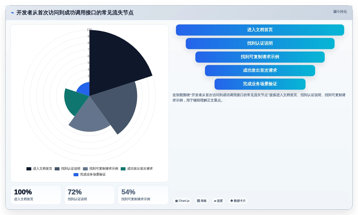Toggle 进入文档首页 legend color swatch
Screen dimensions: 358x215
pos(29,169)
